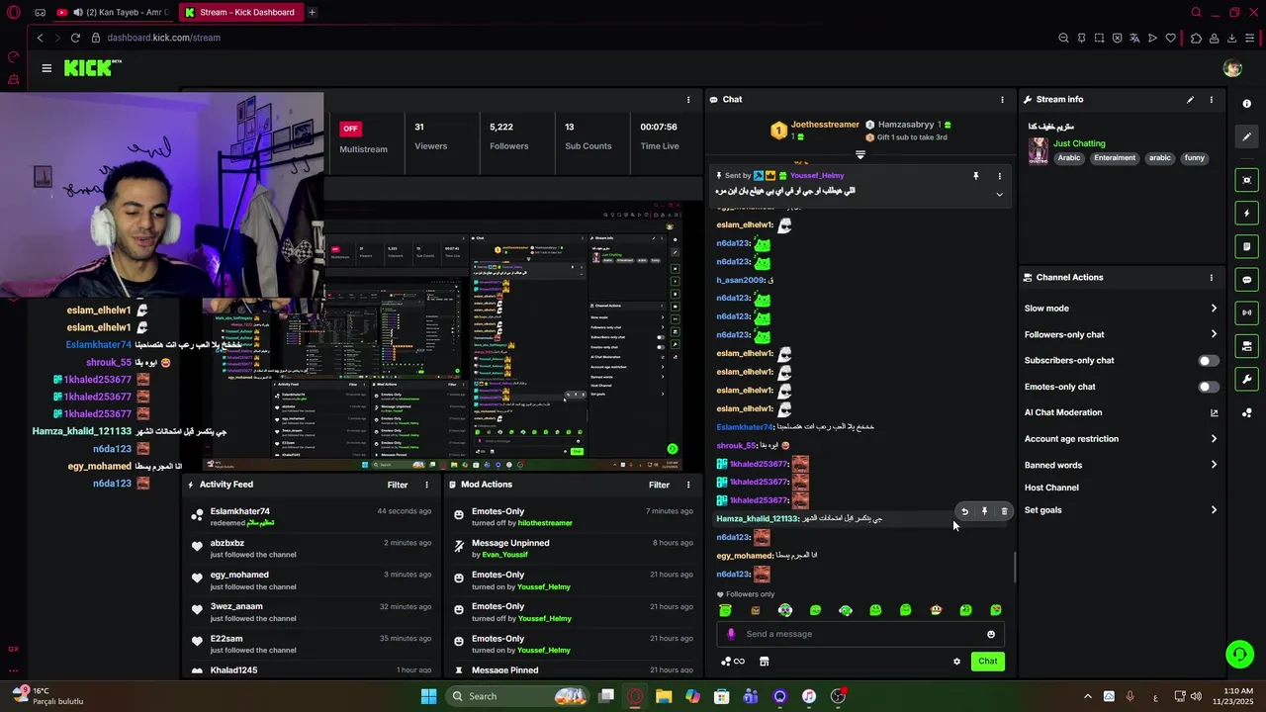Click the chat panel scrollbar
The image size is (1266, 712).
click(x=1014, y=567)
